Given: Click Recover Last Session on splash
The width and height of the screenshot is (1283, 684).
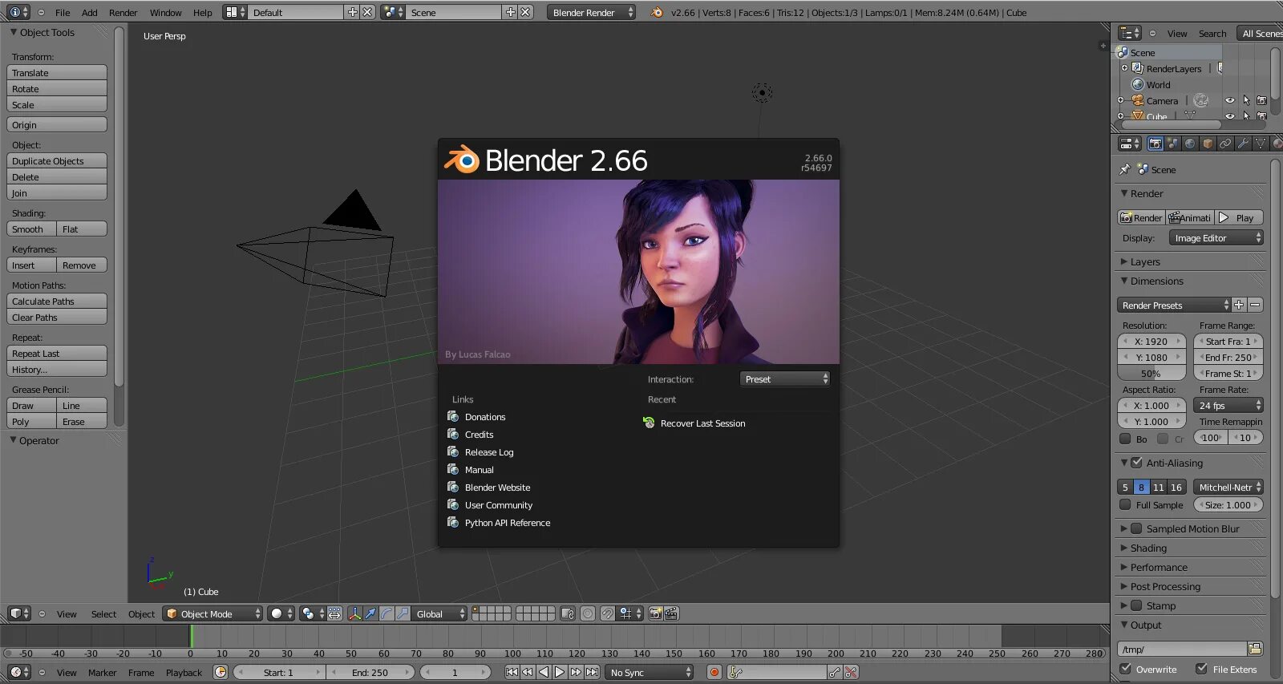Looking at the screenshot, I should 702,423.
